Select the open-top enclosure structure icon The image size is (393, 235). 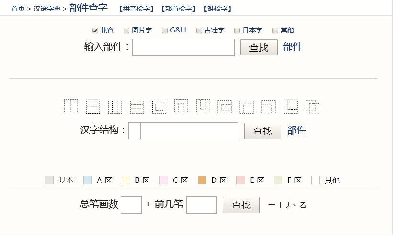[x=203, y=106]
